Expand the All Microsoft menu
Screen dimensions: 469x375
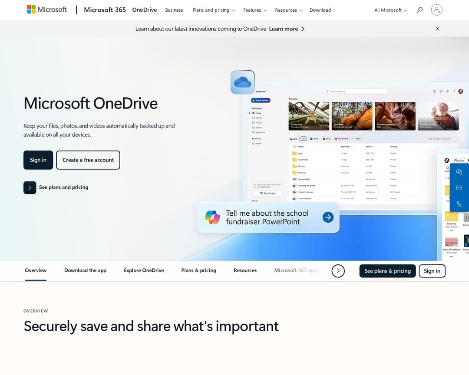pos(391,10)
